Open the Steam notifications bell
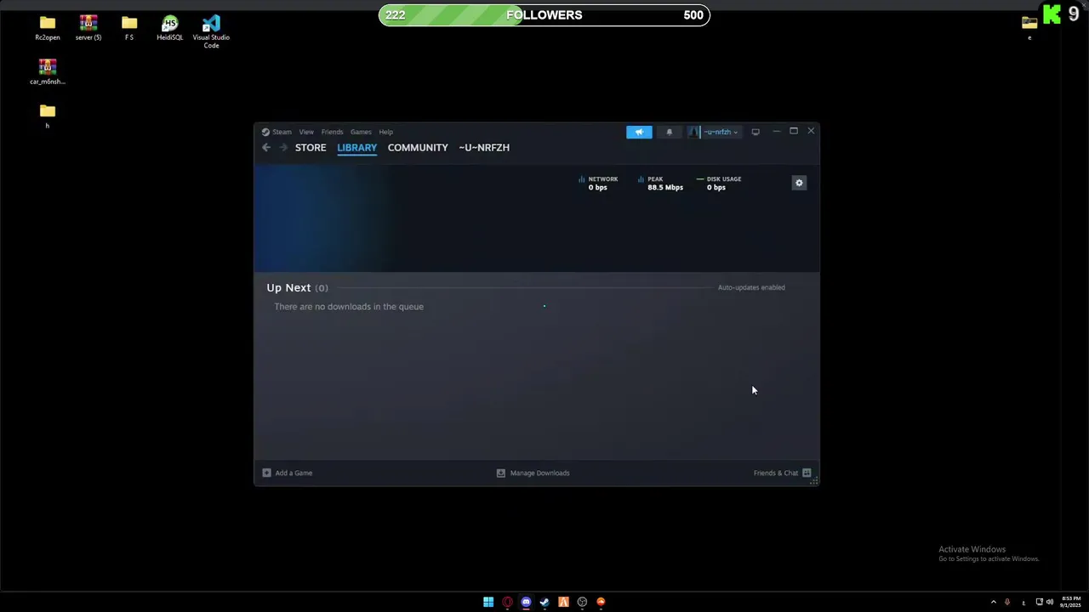This screenshot has width=1089, height=612. coord(669,132)
